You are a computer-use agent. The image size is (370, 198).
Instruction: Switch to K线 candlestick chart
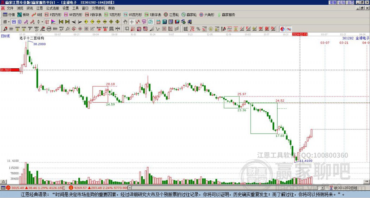(x=36, y=15)
